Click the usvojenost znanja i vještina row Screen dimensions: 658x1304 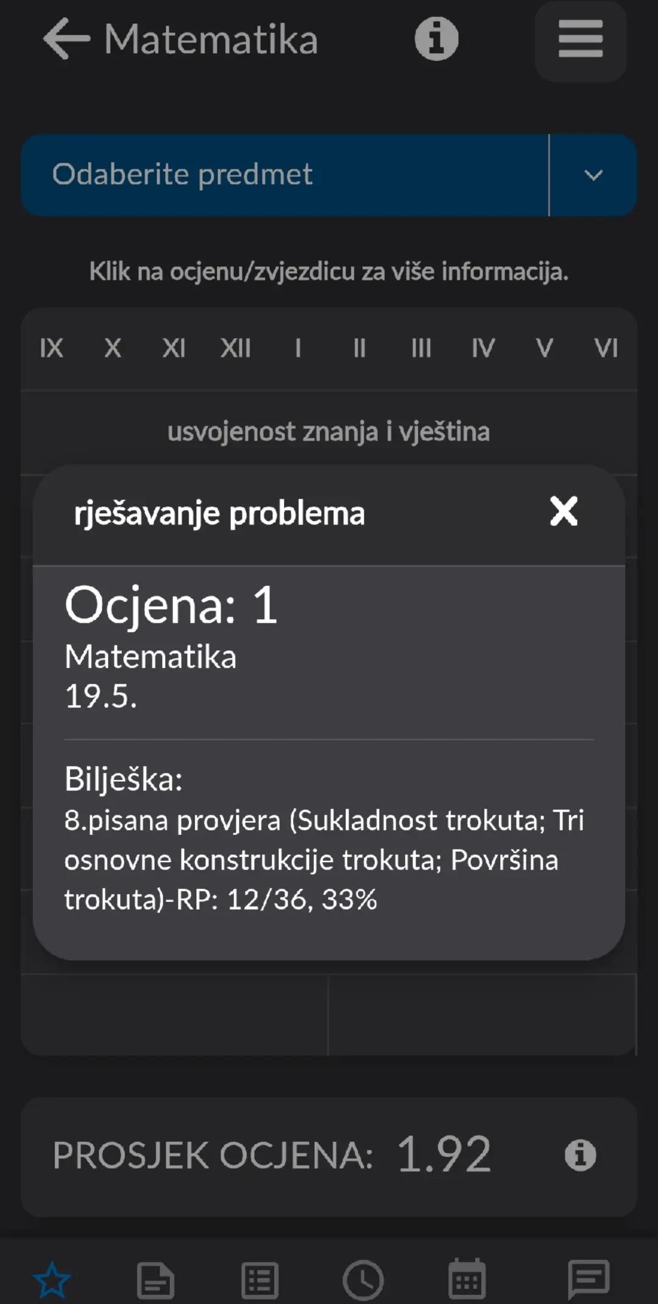tap(329, 432)
